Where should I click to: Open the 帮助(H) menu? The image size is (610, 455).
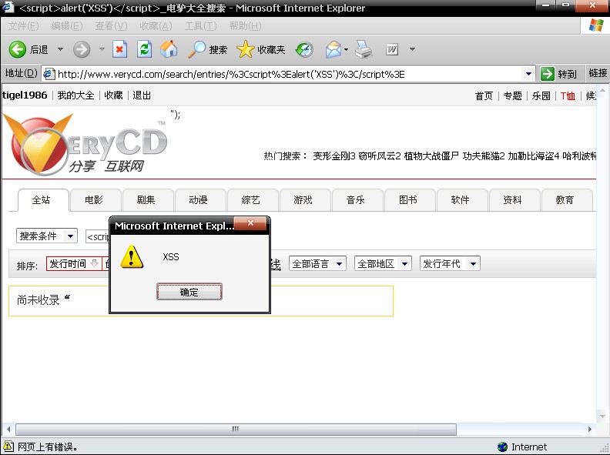[x=245, y=26]
